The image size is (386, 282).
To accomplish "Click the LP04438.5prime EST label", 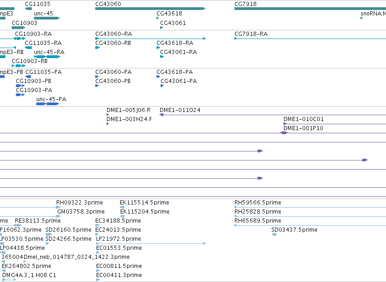I will pos(22,248).
